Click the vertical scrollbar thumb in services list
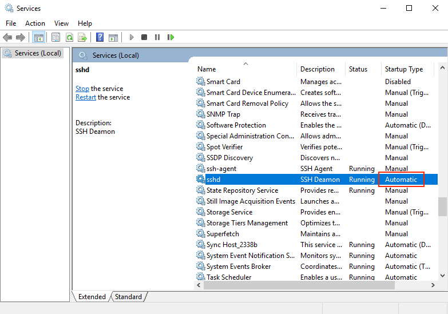The height and width of the screenshot is (314, 448). point(442,206)
